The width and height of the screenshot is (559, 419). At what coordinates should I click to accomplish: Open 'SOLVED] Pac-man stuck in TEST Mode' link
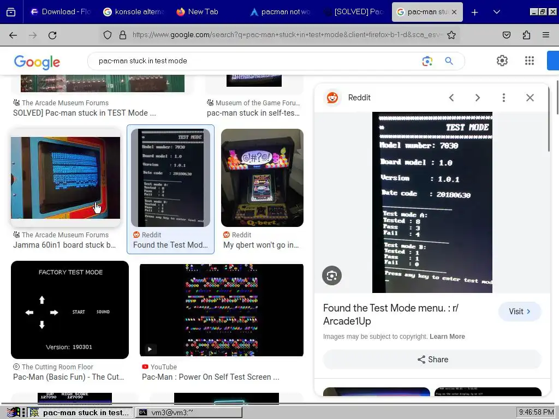[85, 113]
